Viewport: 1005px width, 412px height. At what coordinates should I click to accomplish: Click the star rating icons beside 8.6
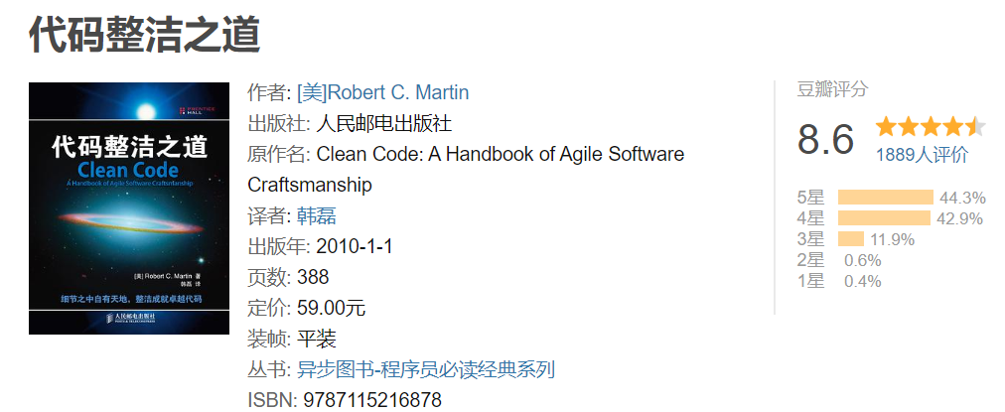click(x=930, y=126)
